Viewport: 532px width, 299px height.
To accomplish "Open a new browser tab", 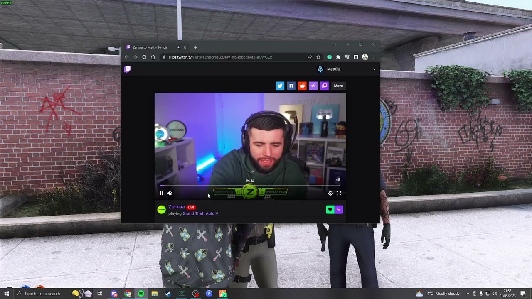I will tap(195, 47).
